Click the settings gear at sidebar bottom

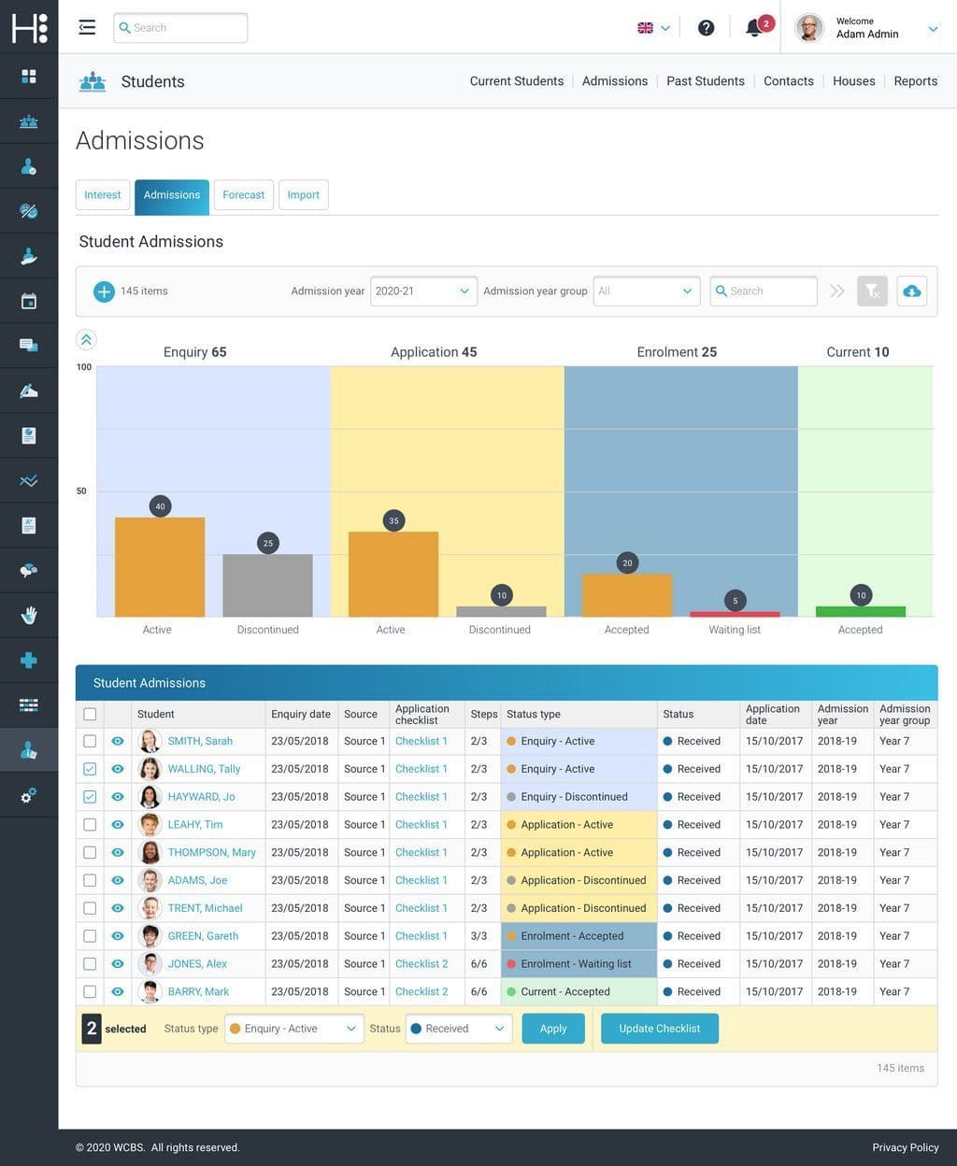(x=28, y=793)
